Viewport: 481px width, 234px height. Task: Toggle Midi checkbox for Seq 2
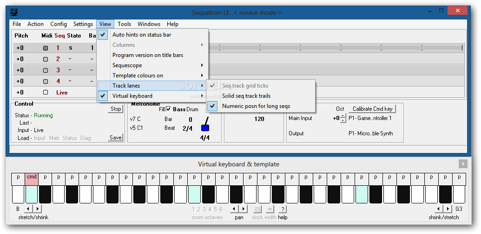pyautogui.click(x=46, y=59)
